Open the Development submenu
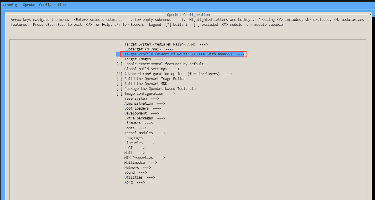This screenshot has height=200, width=375. click(x=142, y=113)
